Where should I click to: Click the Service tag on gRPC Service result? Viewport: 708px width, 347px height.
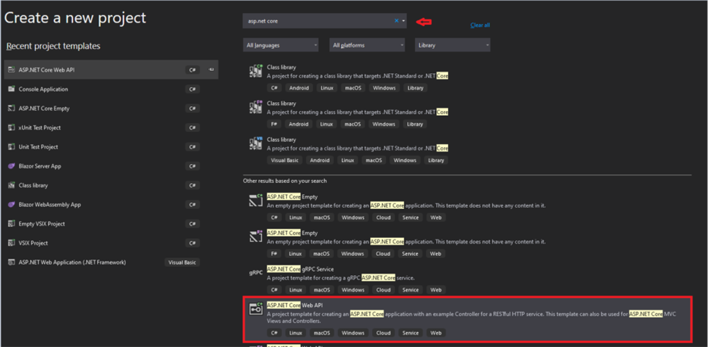410,290
